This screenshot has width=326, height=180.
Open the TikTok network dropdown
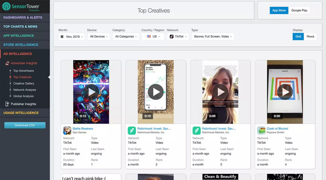coord(178,37)
